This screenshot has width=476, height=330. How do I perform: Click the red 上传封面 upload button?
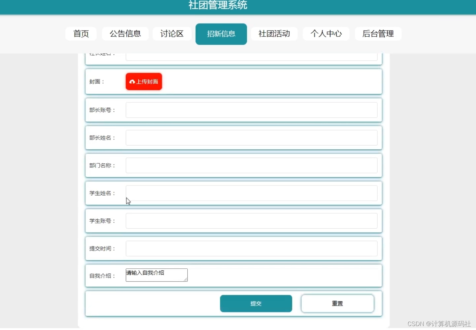[x=144, y=82]
